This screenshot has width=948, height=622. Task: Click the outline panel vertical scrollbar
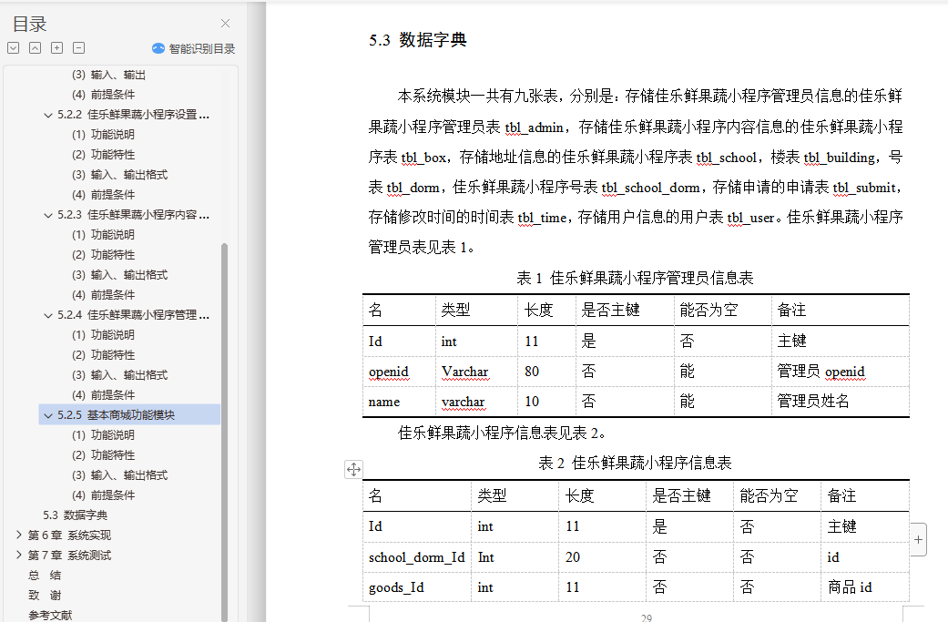pyautogui.click(x=224, y=433)
